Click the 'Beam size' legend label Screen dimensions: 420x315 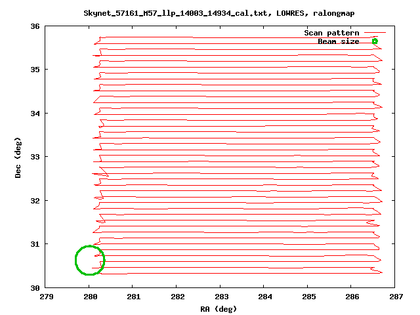[339, 41]
